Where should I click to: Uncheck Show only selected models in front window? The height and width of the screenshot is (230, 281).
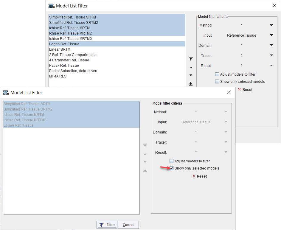pos(172,168)
